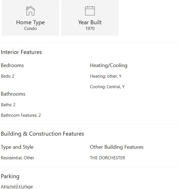
Task: Click the Interior Features section heading
Action: pos(21,52)
